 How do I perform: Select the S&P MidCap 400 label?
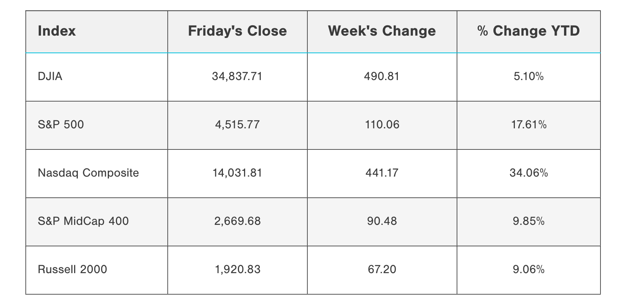click(x=83, y=221)
